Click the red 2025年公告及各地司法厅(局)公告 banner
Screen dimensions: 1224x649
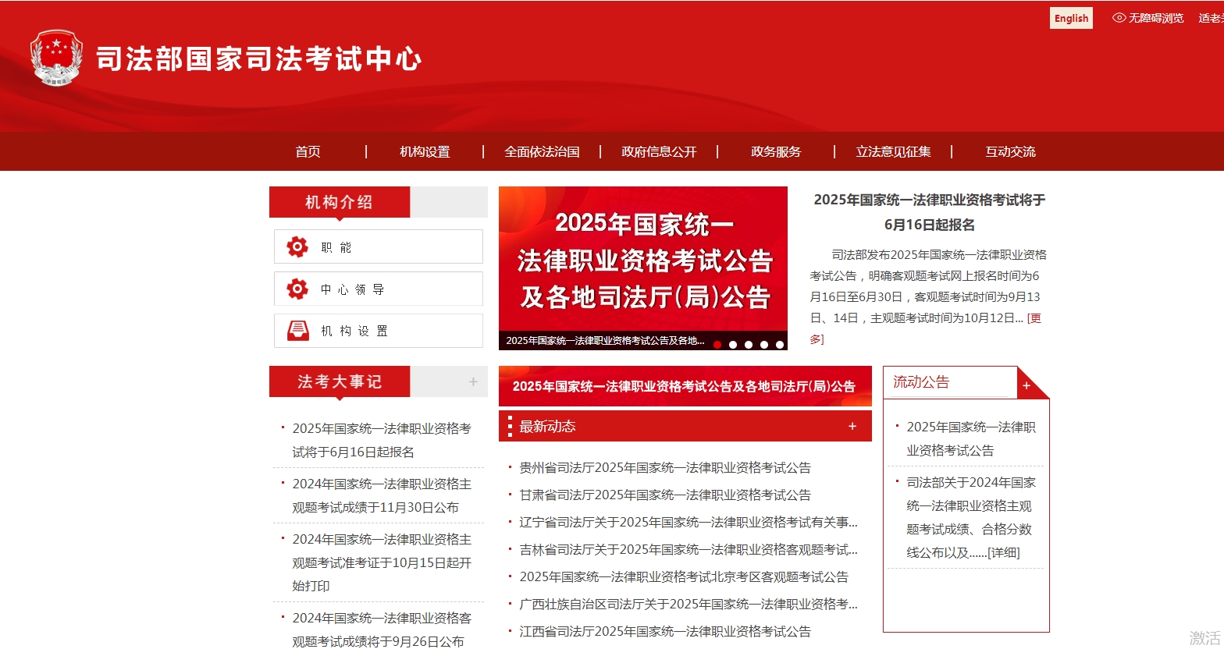(685, 386)
